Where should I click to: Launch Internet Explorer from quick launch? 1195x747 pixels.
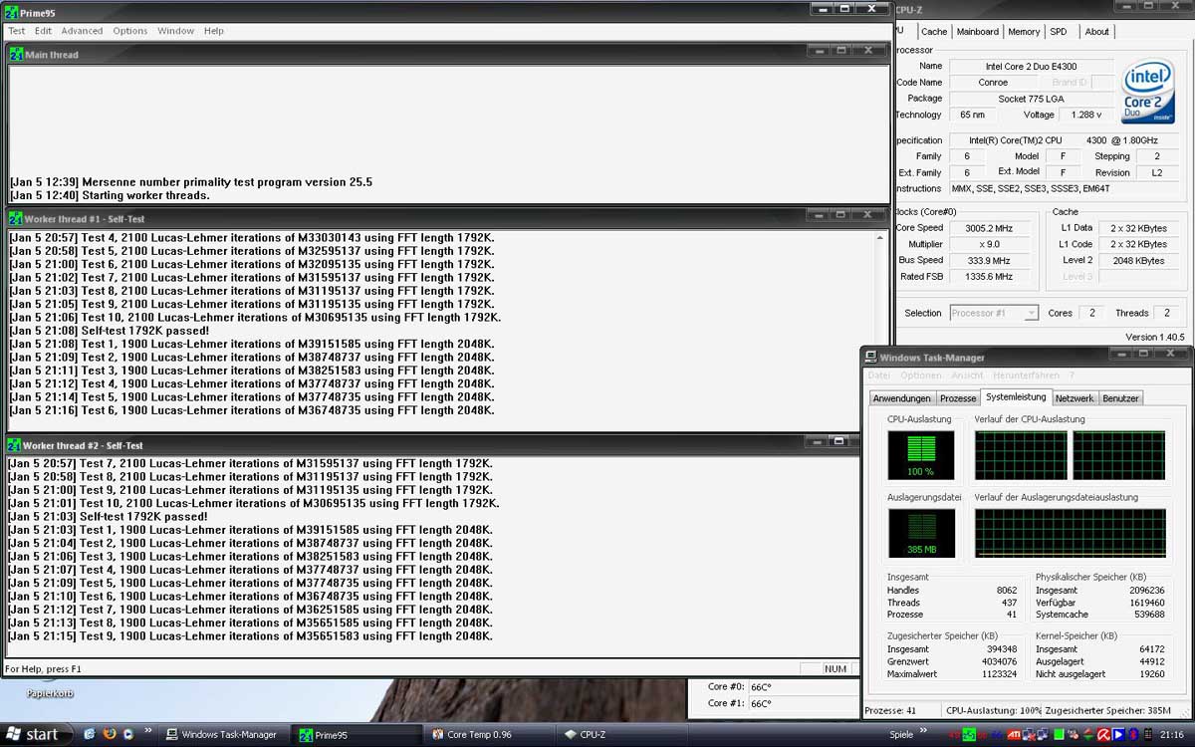coord(89,734)
